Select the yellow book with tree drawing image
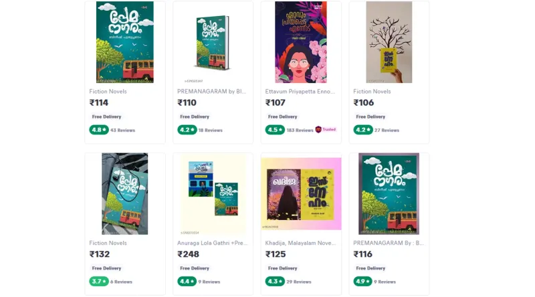Screen dimensions: 535x297 [389, 42]
